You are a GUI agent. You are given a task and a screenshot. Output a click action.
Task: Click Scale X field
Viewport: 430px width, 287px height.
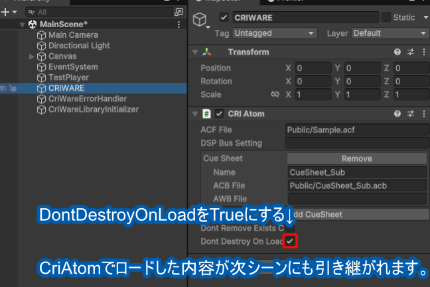pos(313,95)
